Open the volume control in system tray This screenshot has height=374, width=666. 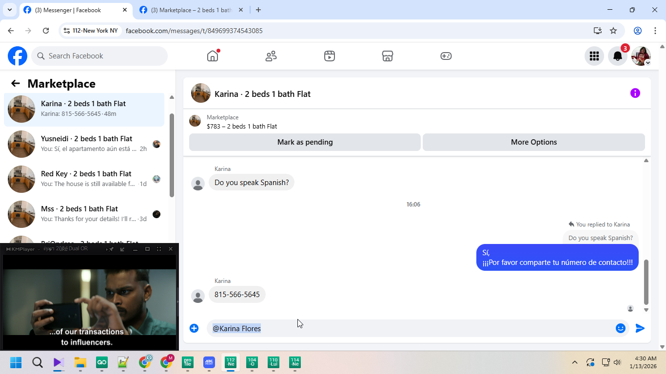point(617,362)
